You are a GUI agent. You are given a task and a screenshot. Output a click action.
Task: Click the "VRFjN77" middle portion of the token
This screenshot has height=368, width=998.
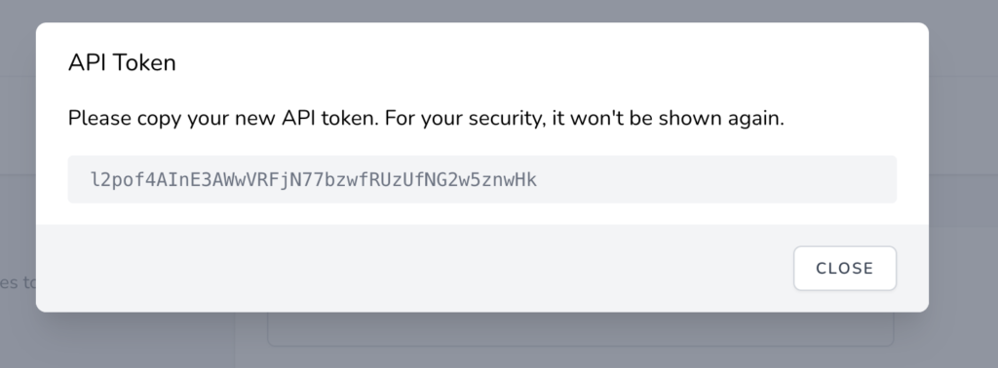pos(286,180)
